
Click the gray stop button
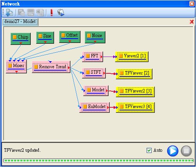pos(186,151)
